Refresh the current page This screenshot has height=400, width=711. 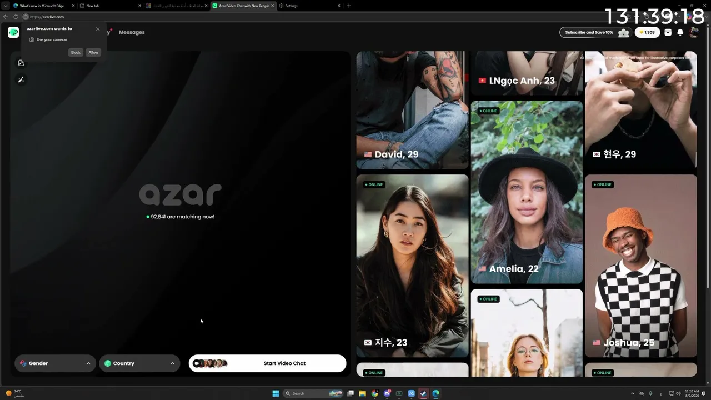[x=16, y=17]
